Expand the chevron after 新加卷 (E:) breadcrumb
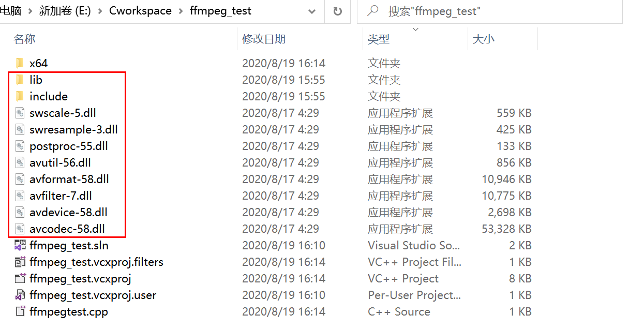The width and height of the screenshot is (629, 329). tap(100, 11)
